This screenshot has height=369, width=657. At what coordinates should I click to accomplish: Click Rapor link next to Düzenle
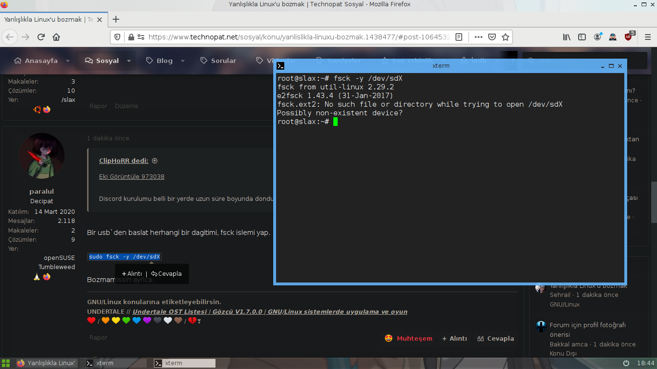(98, 106)
